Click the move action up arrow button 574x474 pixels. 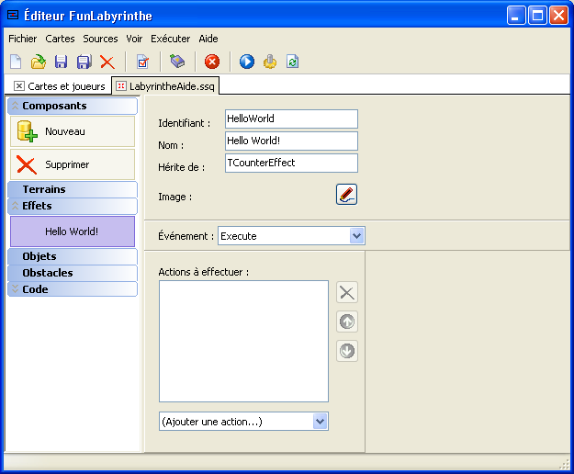(x=347, y=322)
